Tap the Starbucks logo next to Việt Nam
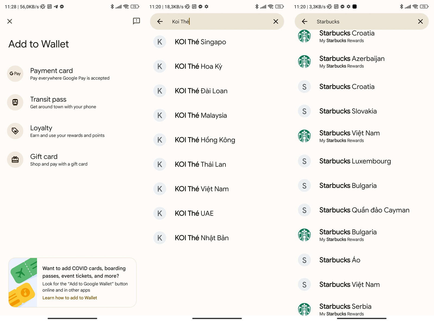 304,136
